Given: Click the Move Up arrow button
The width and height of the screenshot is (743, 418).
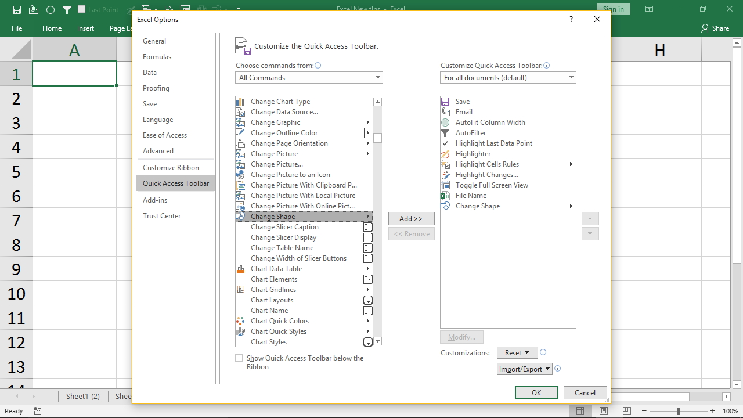Looking at the screenshot, I should [x=590, y=219].
